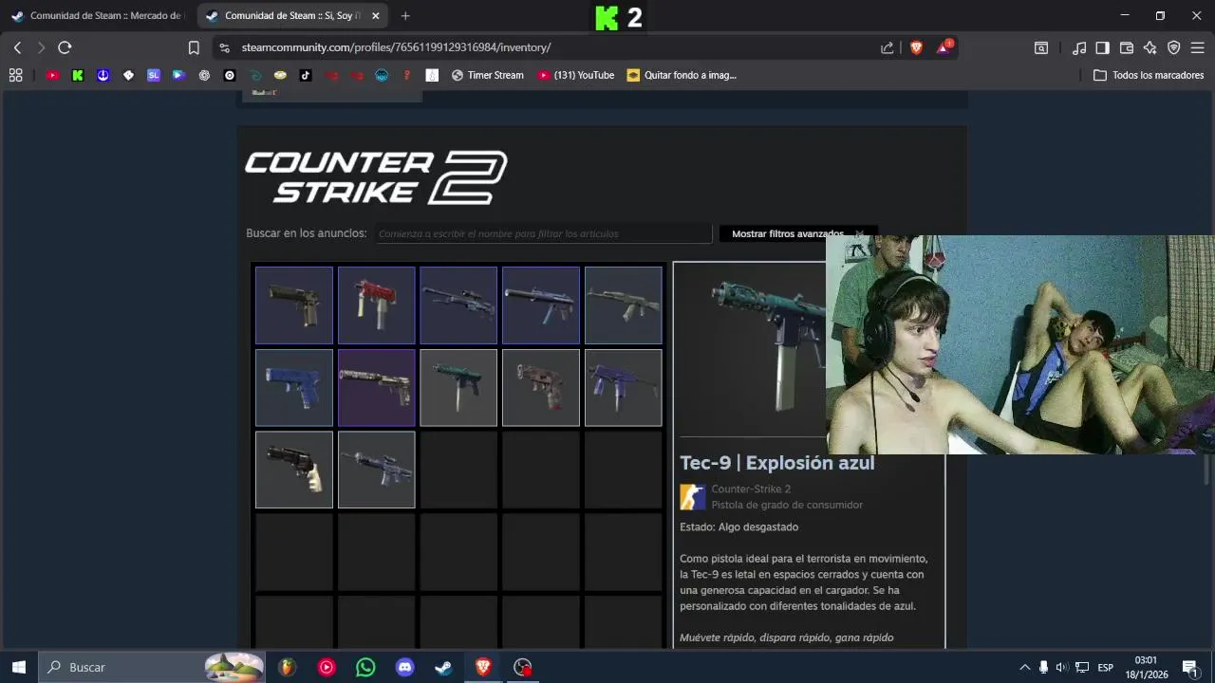Reload the Steam inventory page
The height and width of the screenshot is (683, 1215).
[65, 47]
